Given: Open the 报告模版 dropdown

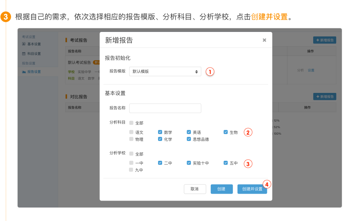Looking at the screenshot, I should click(x=165, y=72).
